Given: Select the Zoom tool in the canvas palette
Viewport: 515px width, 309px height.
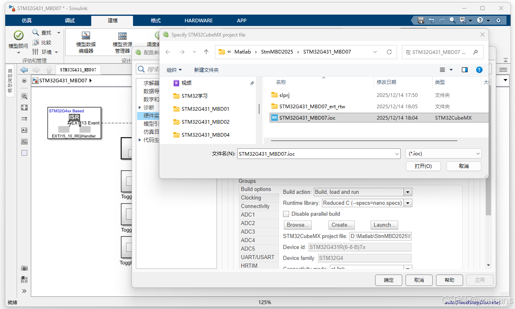Looking at the screenshot, I should tap(24, 96).
